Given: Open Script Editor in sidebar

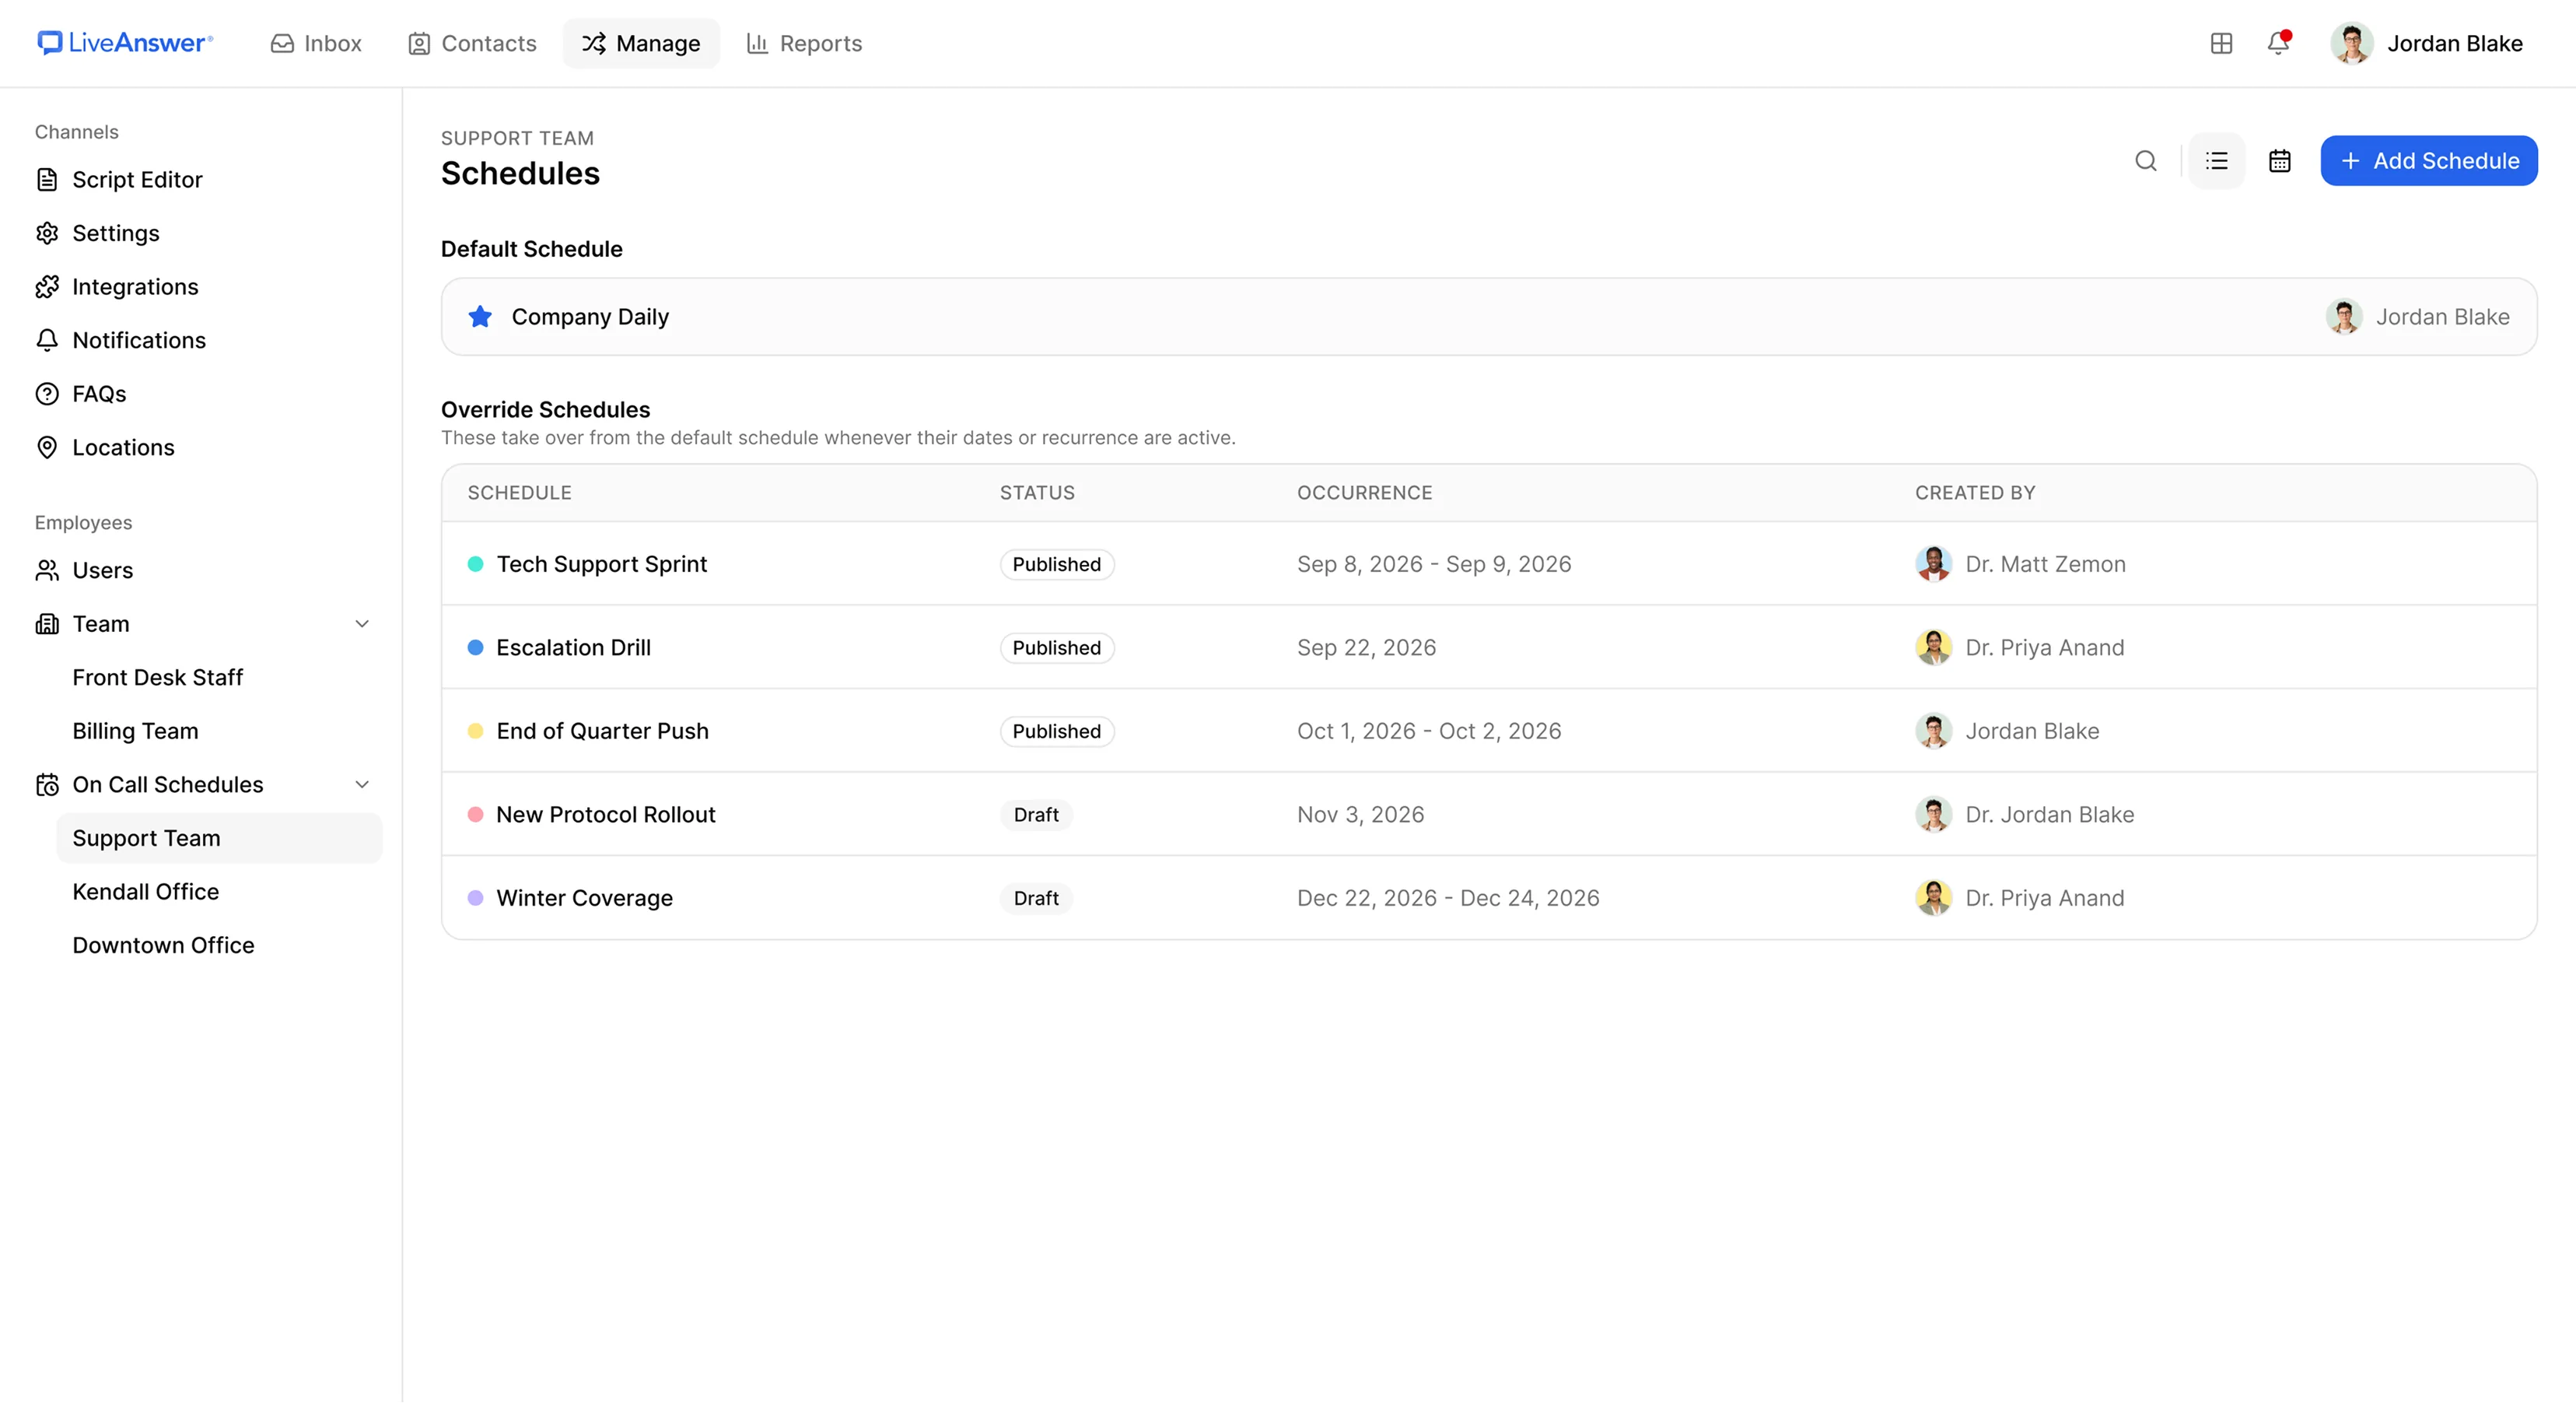Looking at the screenshot, I should 137,179.
